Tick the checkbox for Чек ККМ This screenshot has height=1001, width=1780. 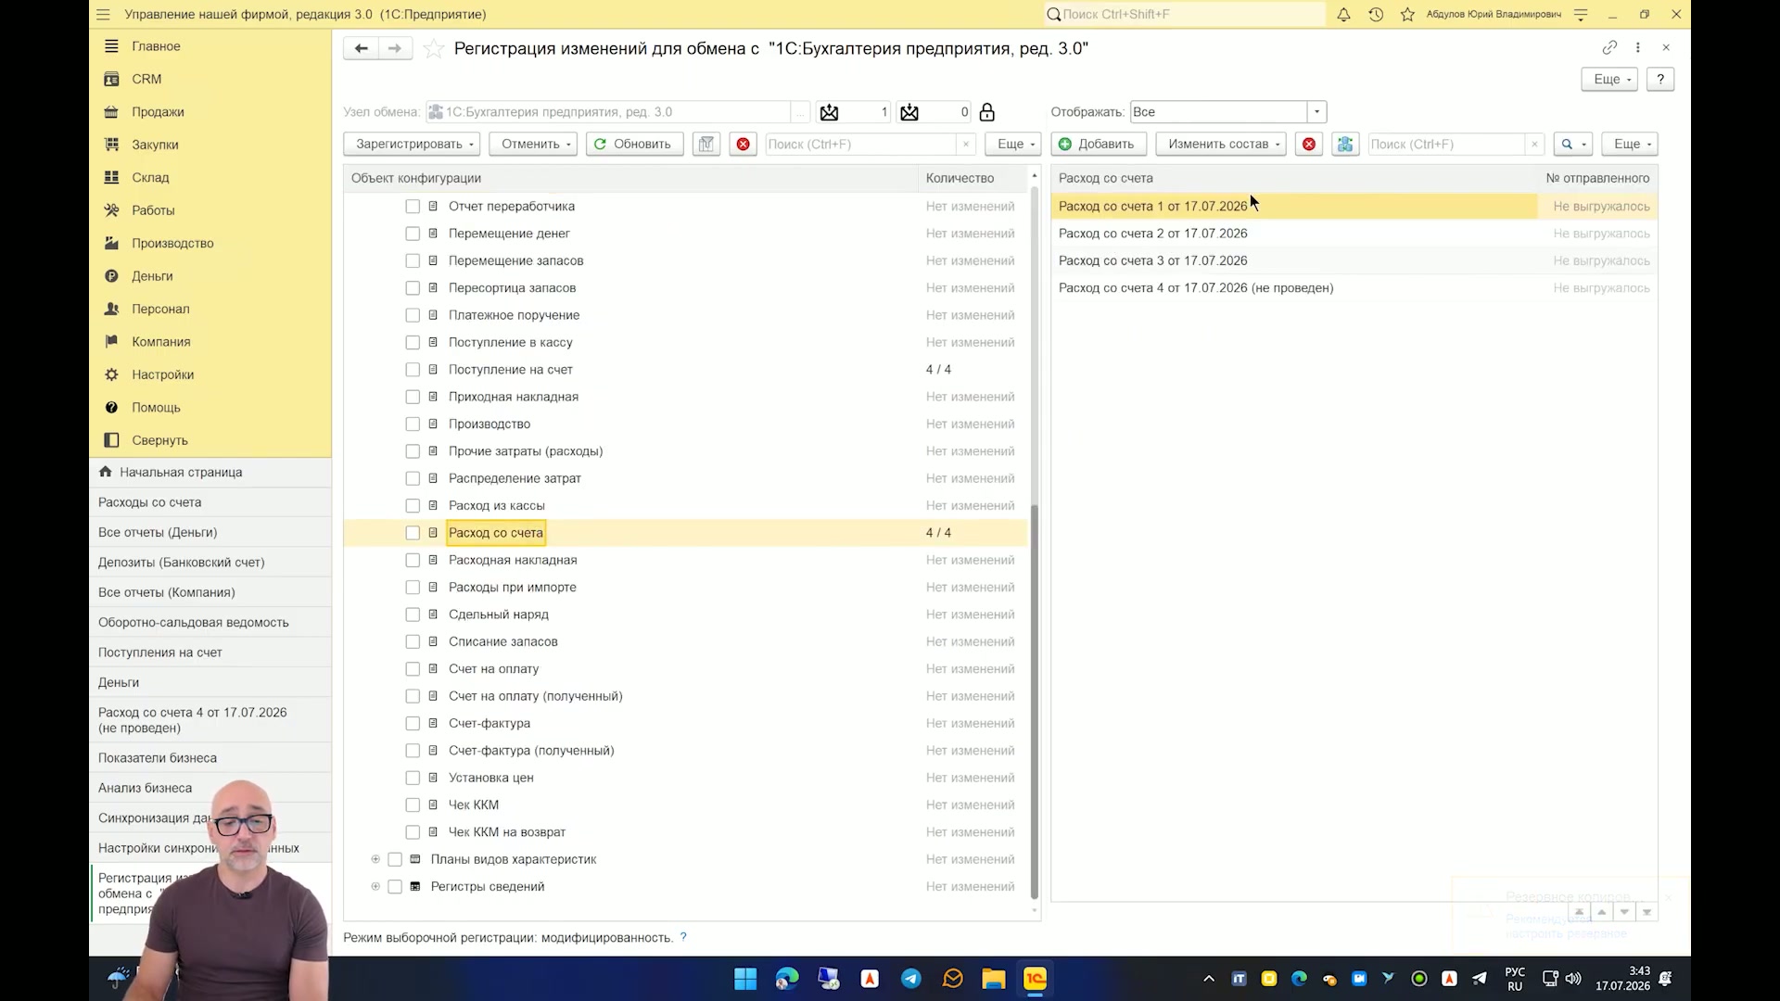point(413,805)
